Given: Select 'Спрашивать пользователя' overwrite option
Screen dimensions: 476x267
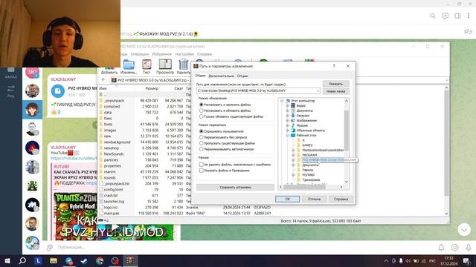Looking at the screenshot, I should [201, 131].
